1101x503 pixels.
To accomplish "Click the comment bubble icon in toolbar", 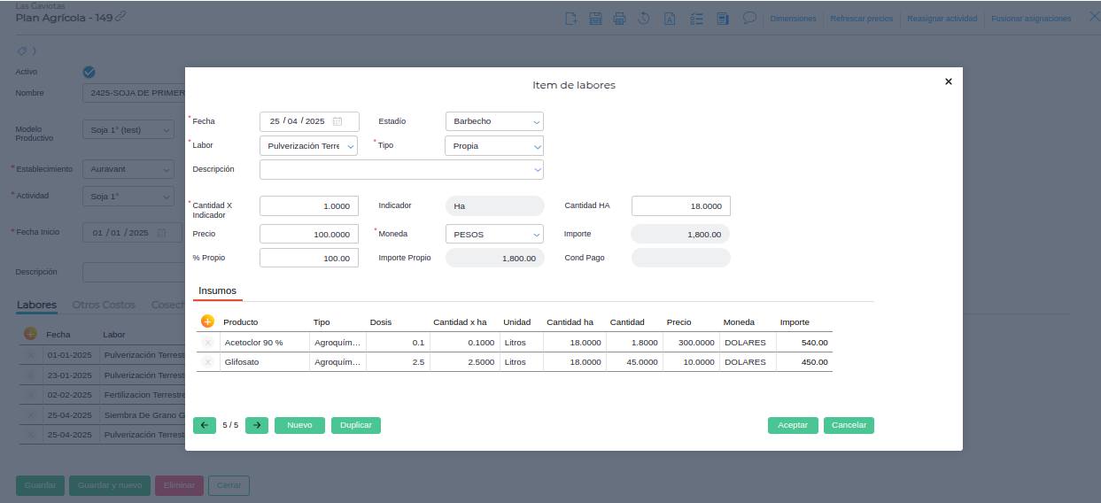I will click(x=749, y=19).
